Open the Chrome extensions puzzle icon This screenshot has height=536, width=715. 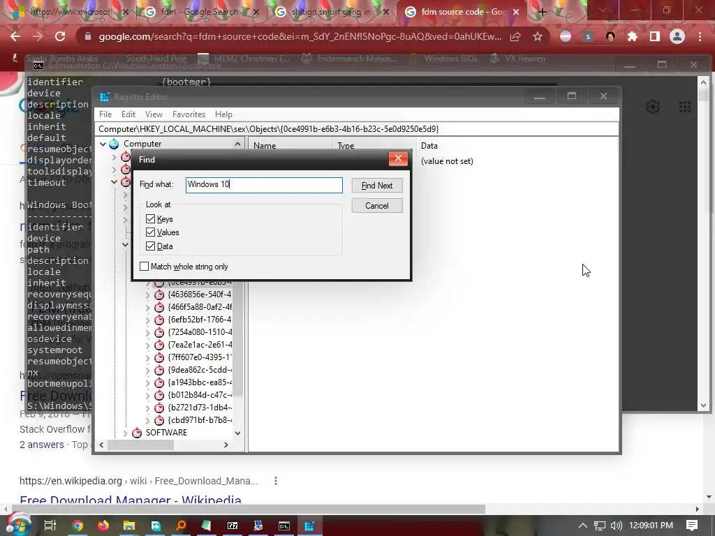click(x=633, y=36)
